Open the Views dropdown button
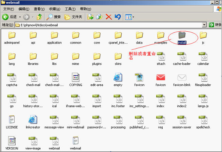 point(130,17)
